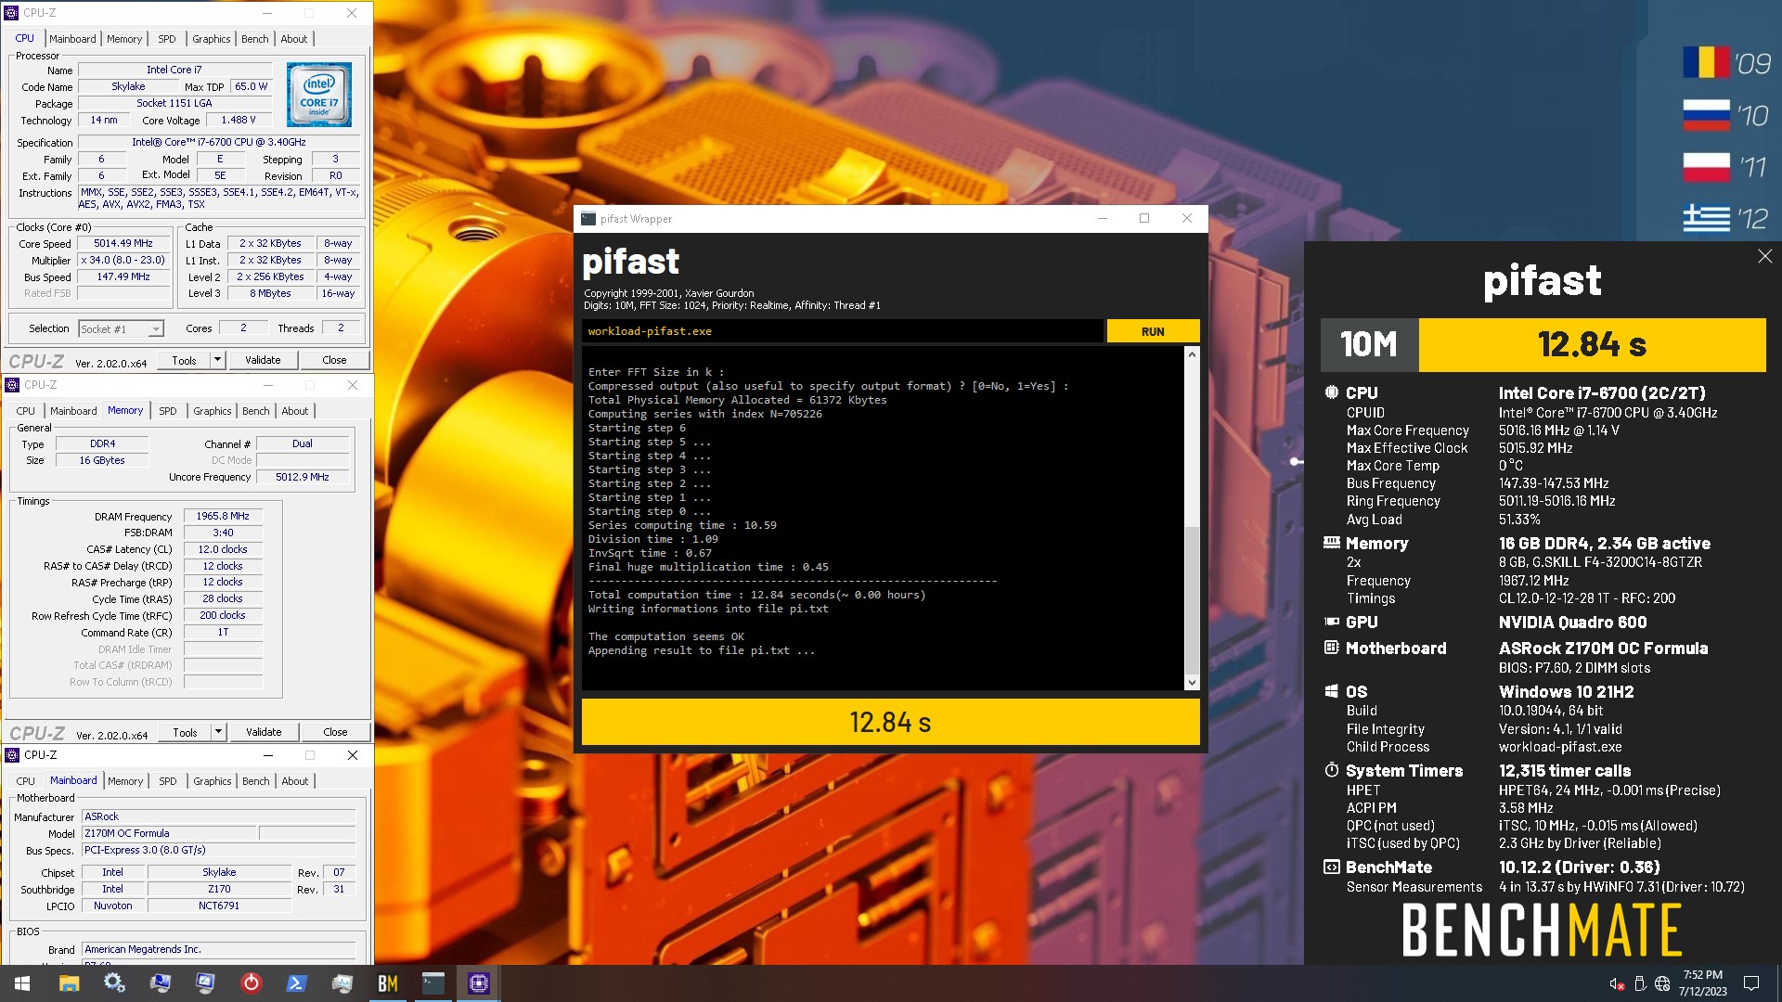
Task: Click the clock showing 7:52 PM
Action: pos(1702,975)
